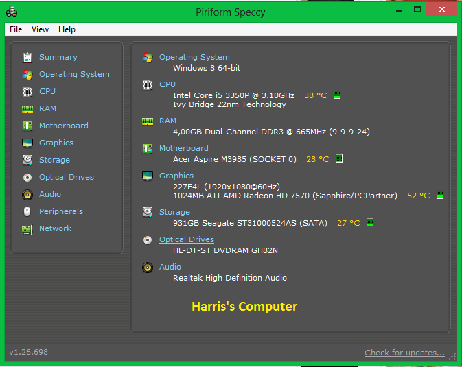Select Audio in the sidebar

point(50,194)
